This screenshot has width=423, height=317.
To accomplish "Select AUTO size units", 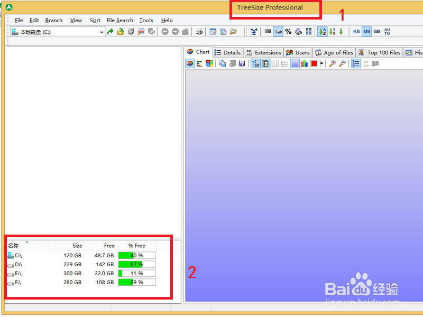I will coord(387,32).
